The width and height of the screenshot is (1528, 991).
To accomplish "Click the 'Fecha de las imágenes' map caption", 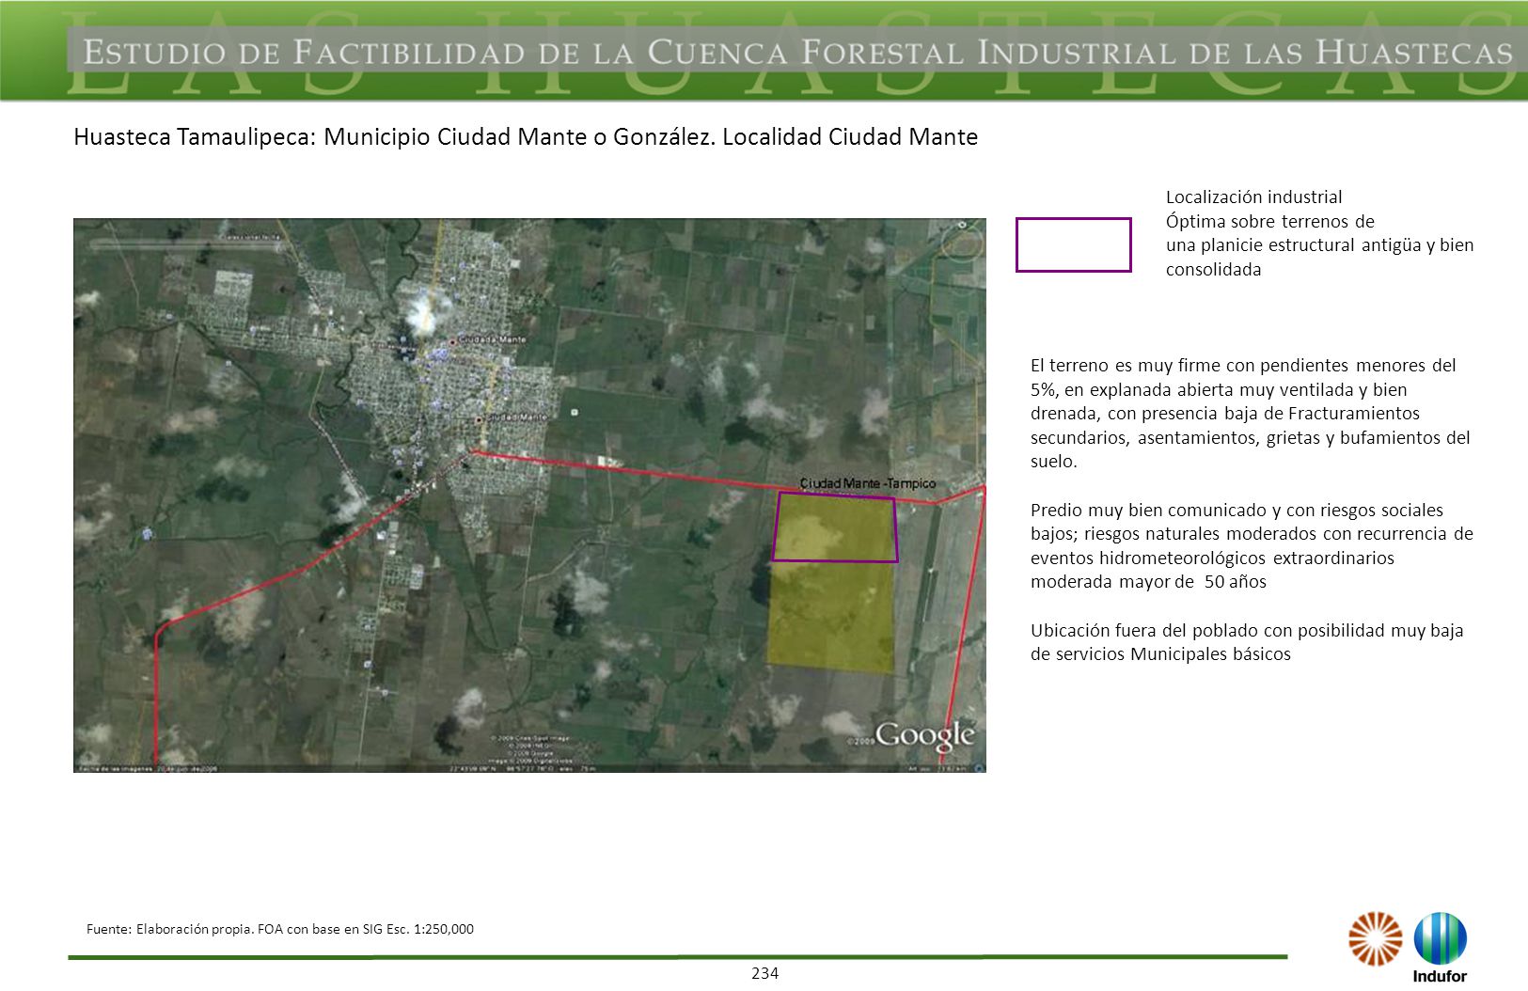I will click(148, 768).
